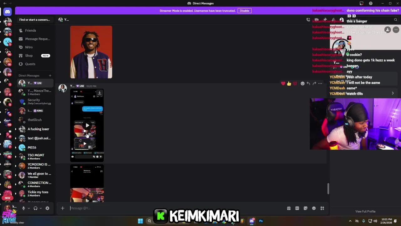This screenshot has width=401, height=226.
Task: Open the message author's avatar
Action: [x=63, y=88]
